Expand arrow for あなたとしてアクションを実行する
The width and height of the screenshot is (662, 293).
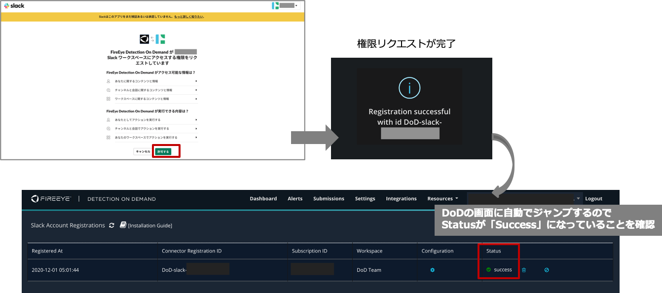196,120
